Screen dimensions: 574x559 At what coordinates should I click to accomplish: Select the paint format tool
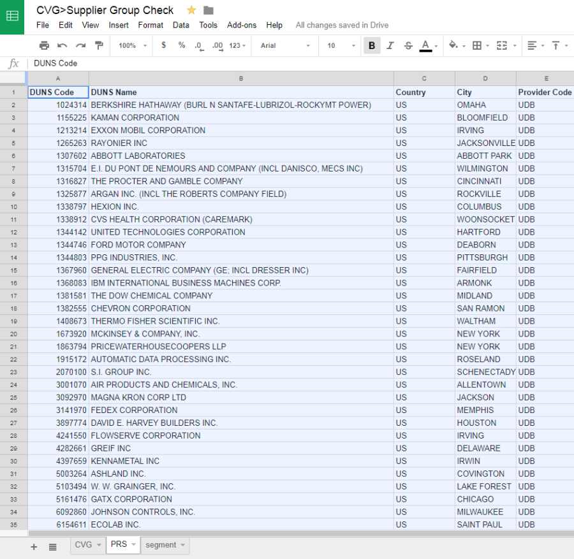point(99,45)
